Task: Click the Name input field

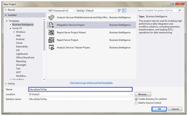Action: (80, 89)
